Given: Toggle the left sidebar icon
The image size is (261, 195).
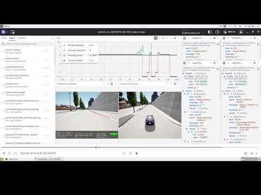Looking at the screenshot, I should click(x=210, y=32).
